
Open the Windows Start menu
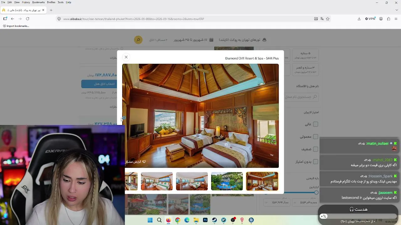pos(150,220)
